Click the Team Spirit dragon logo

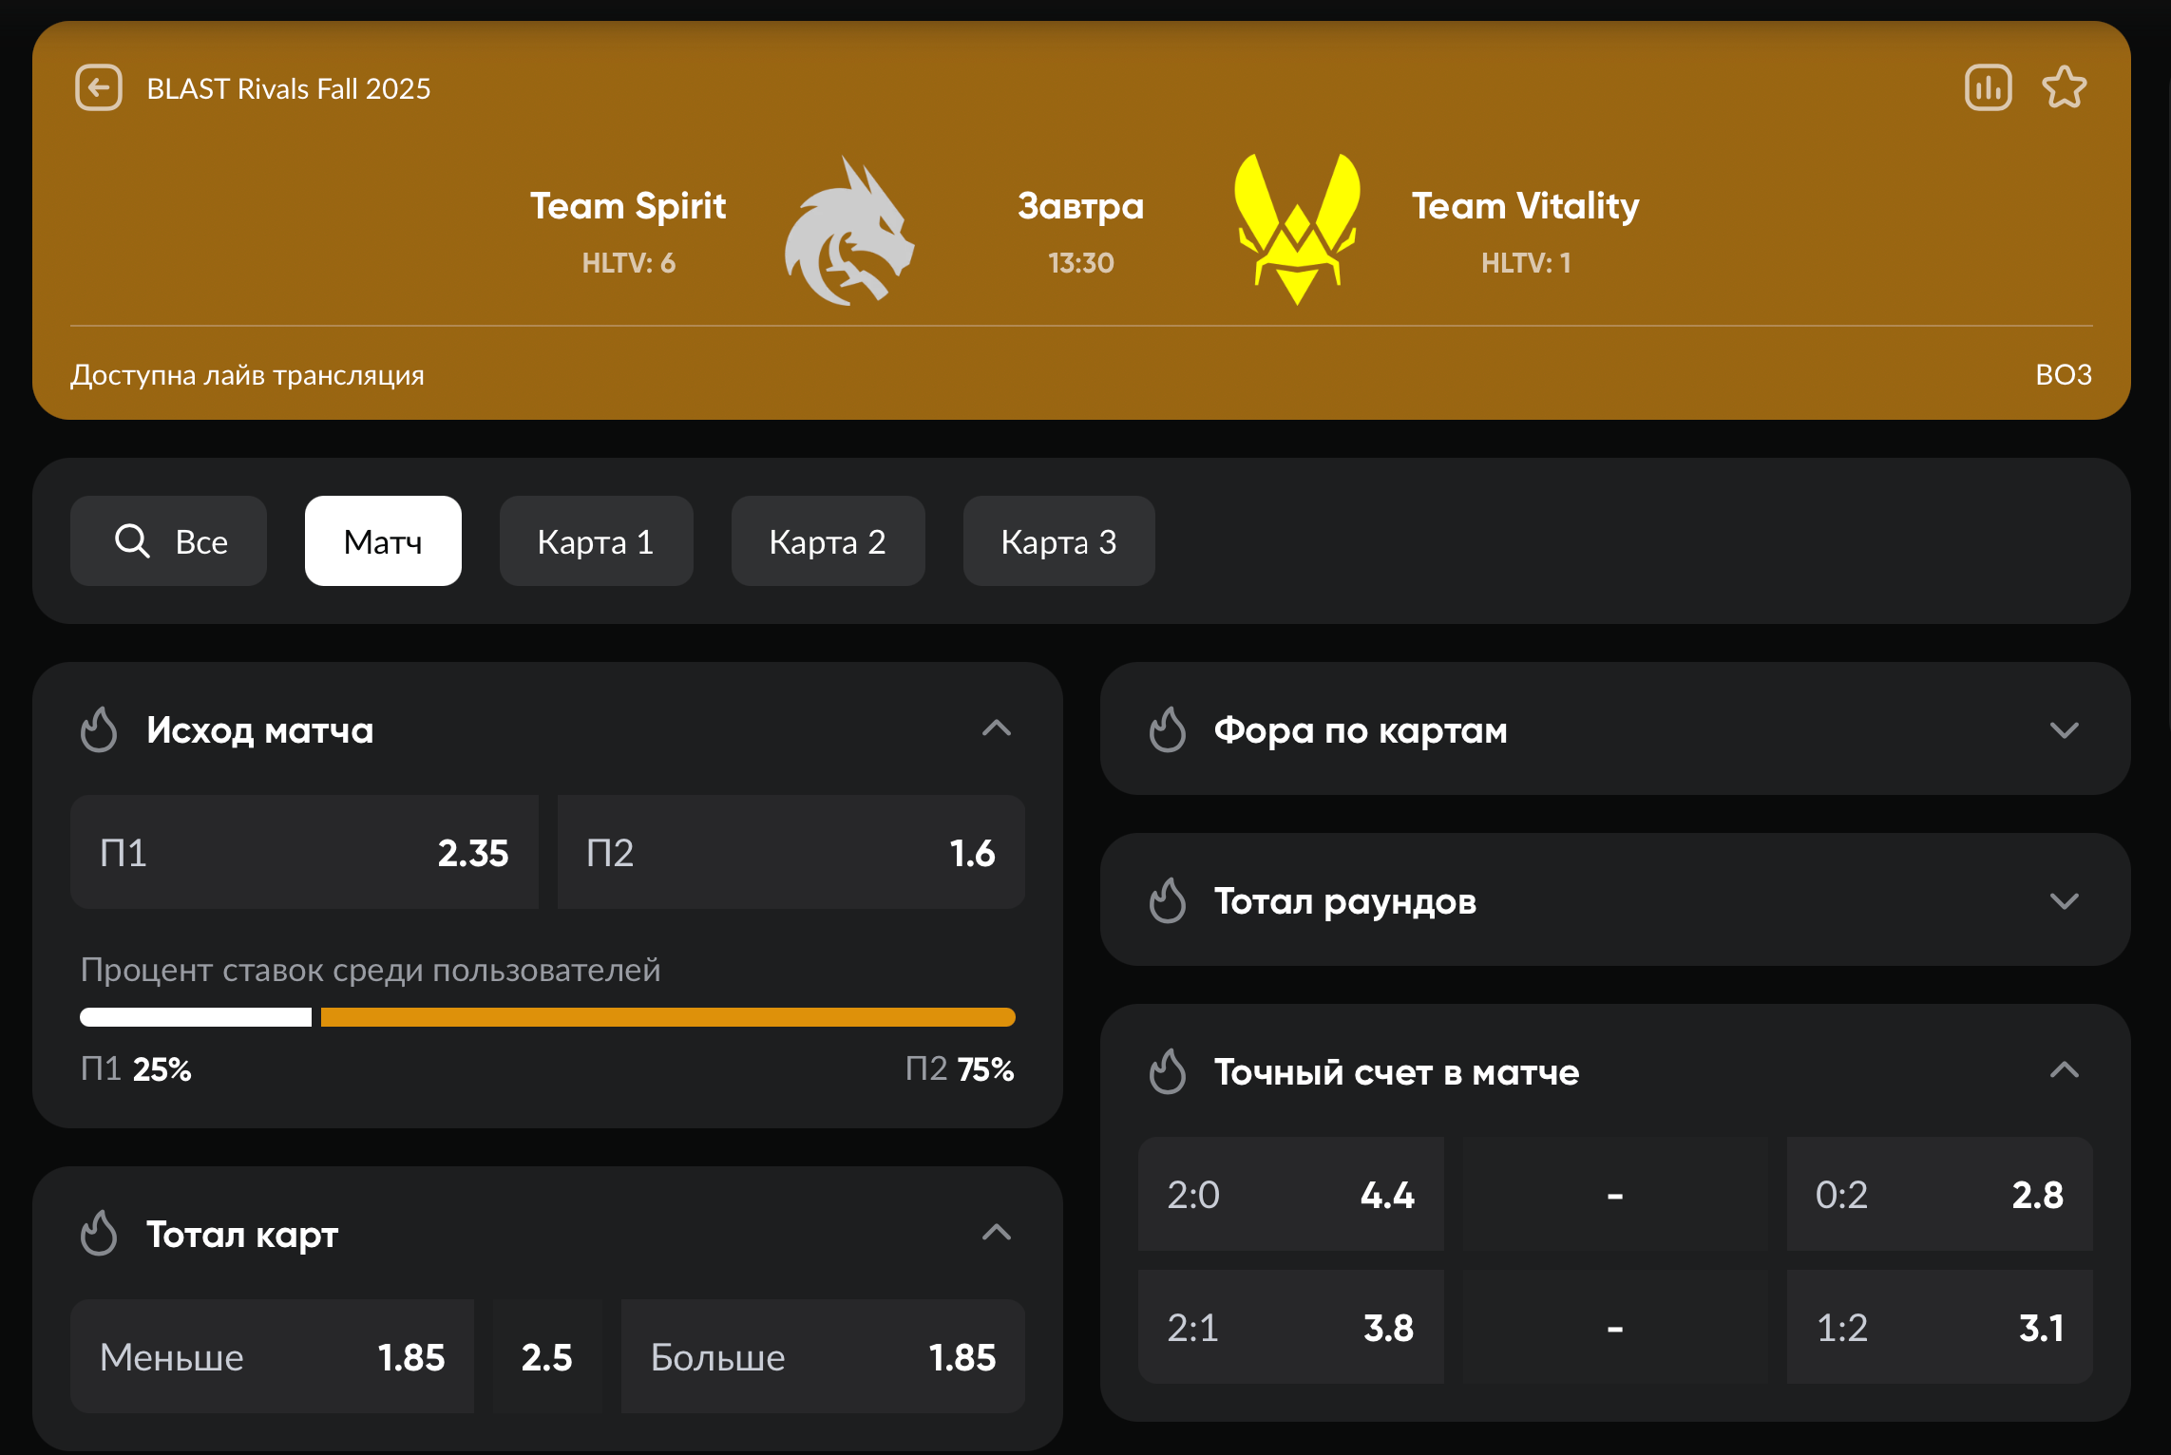848,233
